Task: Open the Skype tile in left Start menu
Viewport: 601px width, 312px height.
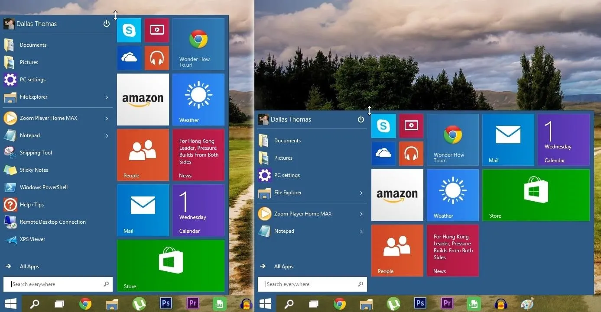Action: (129, 30)
